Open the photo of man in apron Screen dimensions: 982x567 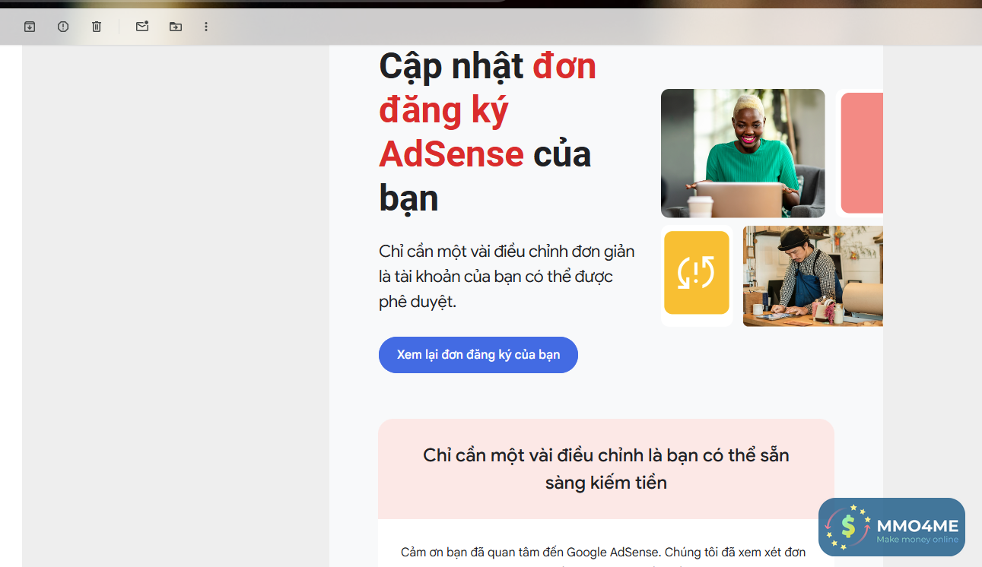(x=813, y=276)
